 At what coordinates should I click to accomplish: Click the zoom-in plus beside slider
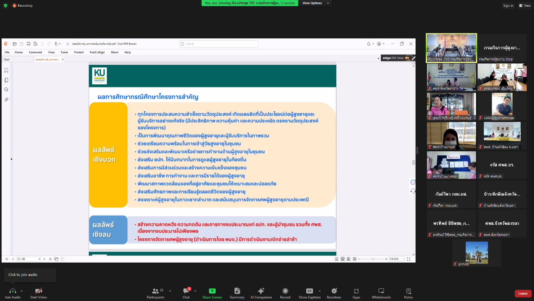click(385, 259)
